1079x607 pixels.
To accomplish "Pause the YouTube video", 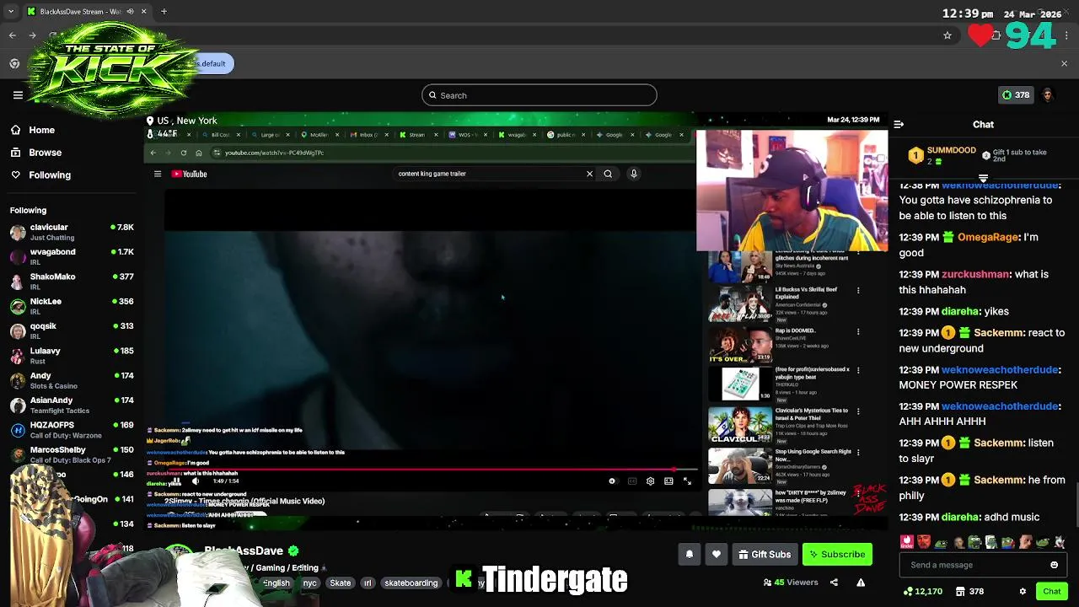I will pos(176,481).
